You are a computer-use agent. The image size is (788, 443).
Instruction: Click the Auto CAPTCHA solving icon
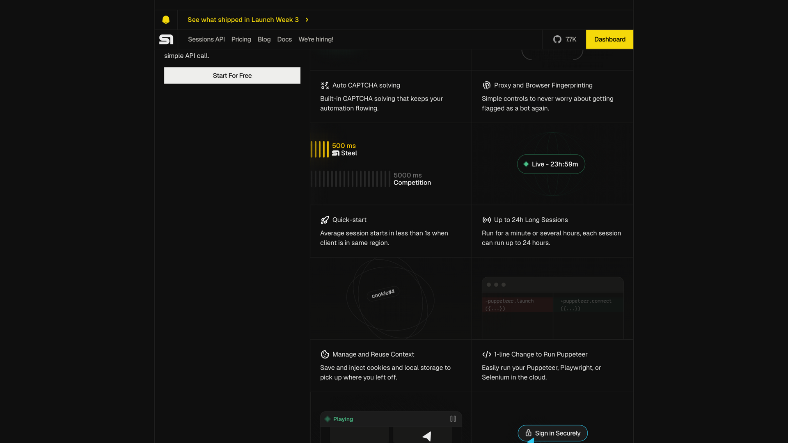pos(325,85)
